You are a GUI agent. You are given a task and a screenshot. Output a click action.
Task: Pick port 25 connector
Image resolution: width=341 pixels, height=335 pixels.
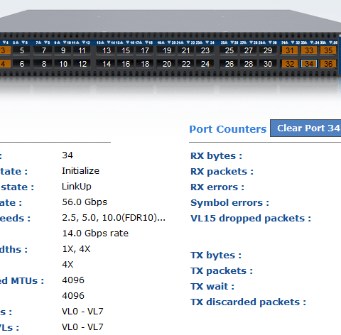click(229, 50)
